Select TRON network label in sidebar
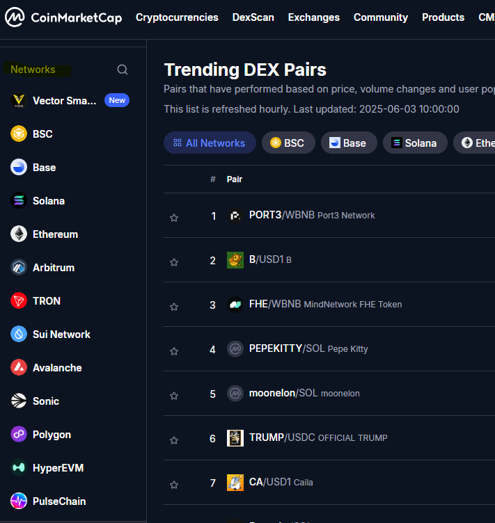 (47, 301)
